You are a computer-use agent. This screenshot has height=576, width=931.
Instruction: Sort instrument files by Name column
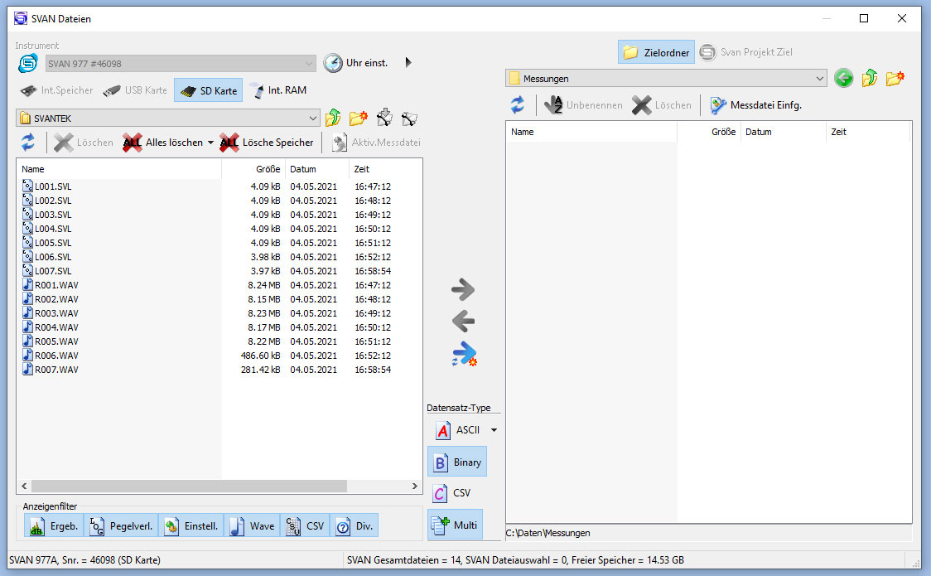pyautogui.click(x=118, y=169)
